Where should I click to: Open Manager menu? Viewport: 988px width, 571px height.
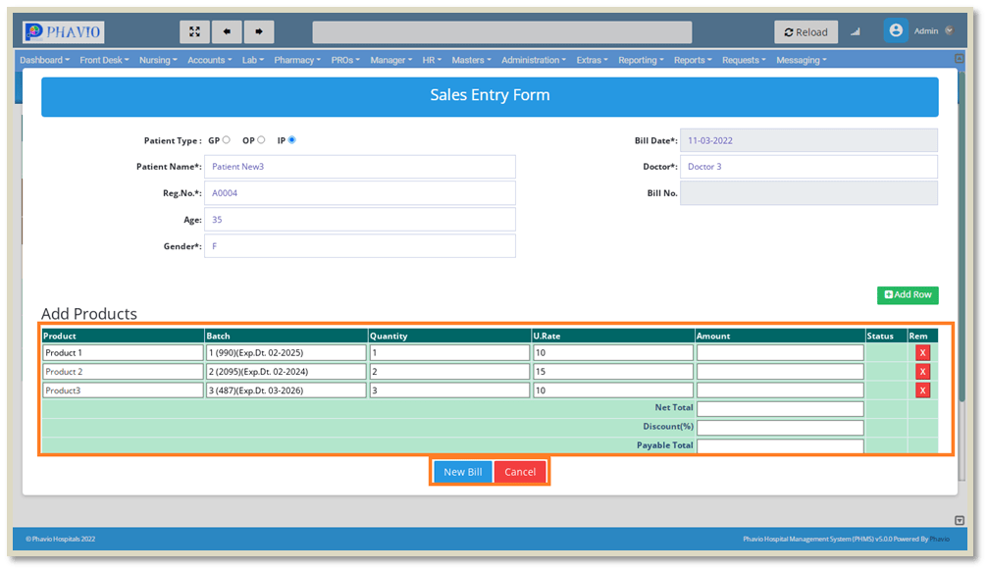(x=391, y=60)
